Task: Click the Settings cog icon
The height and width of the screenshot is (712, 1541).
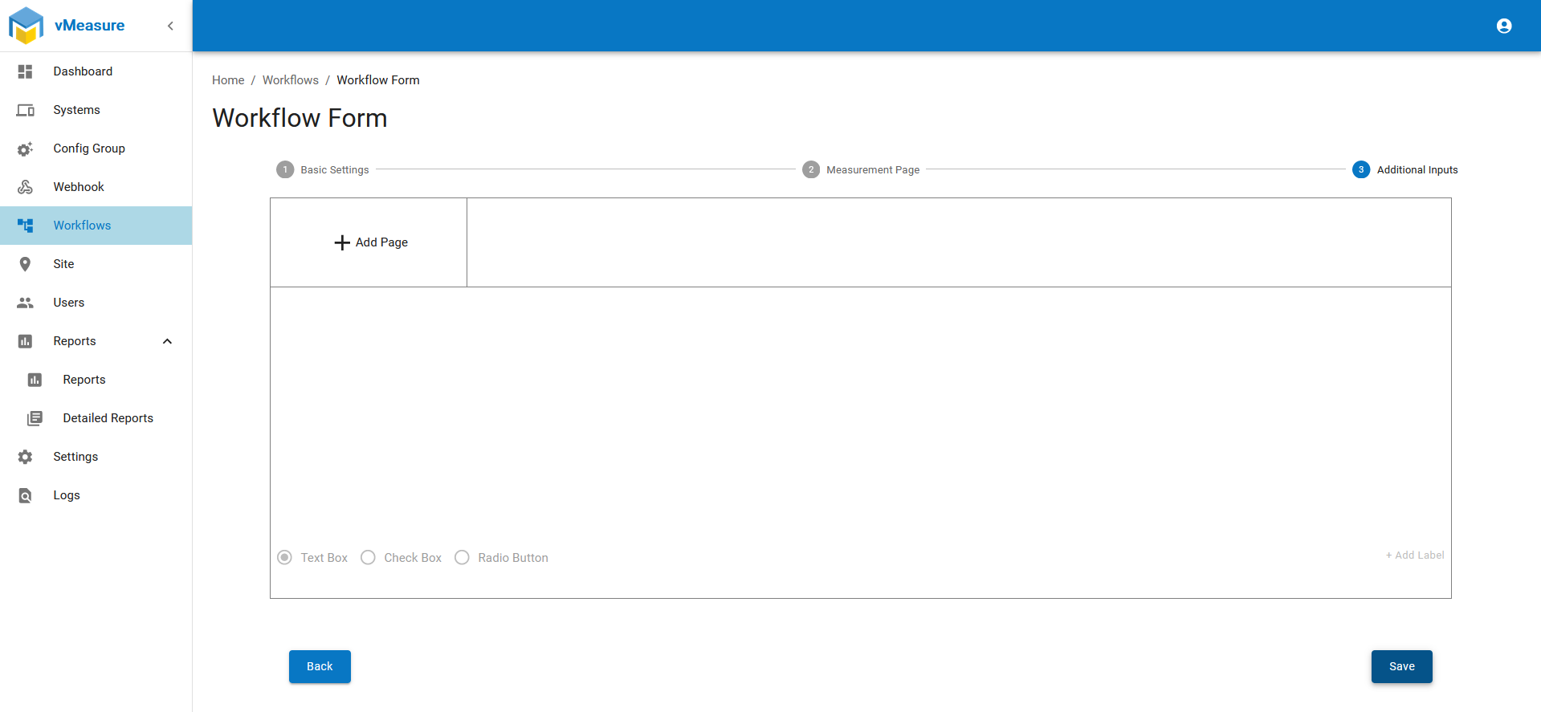Action: pyautogui.click(x=26, y=457)
